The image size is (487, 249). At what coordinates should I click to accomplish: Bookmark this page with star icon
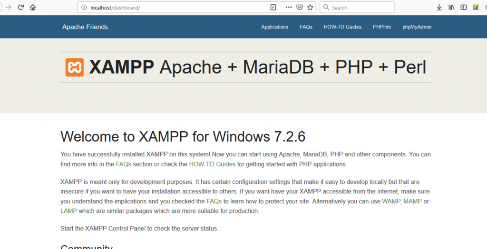click(x=310, y=8)
